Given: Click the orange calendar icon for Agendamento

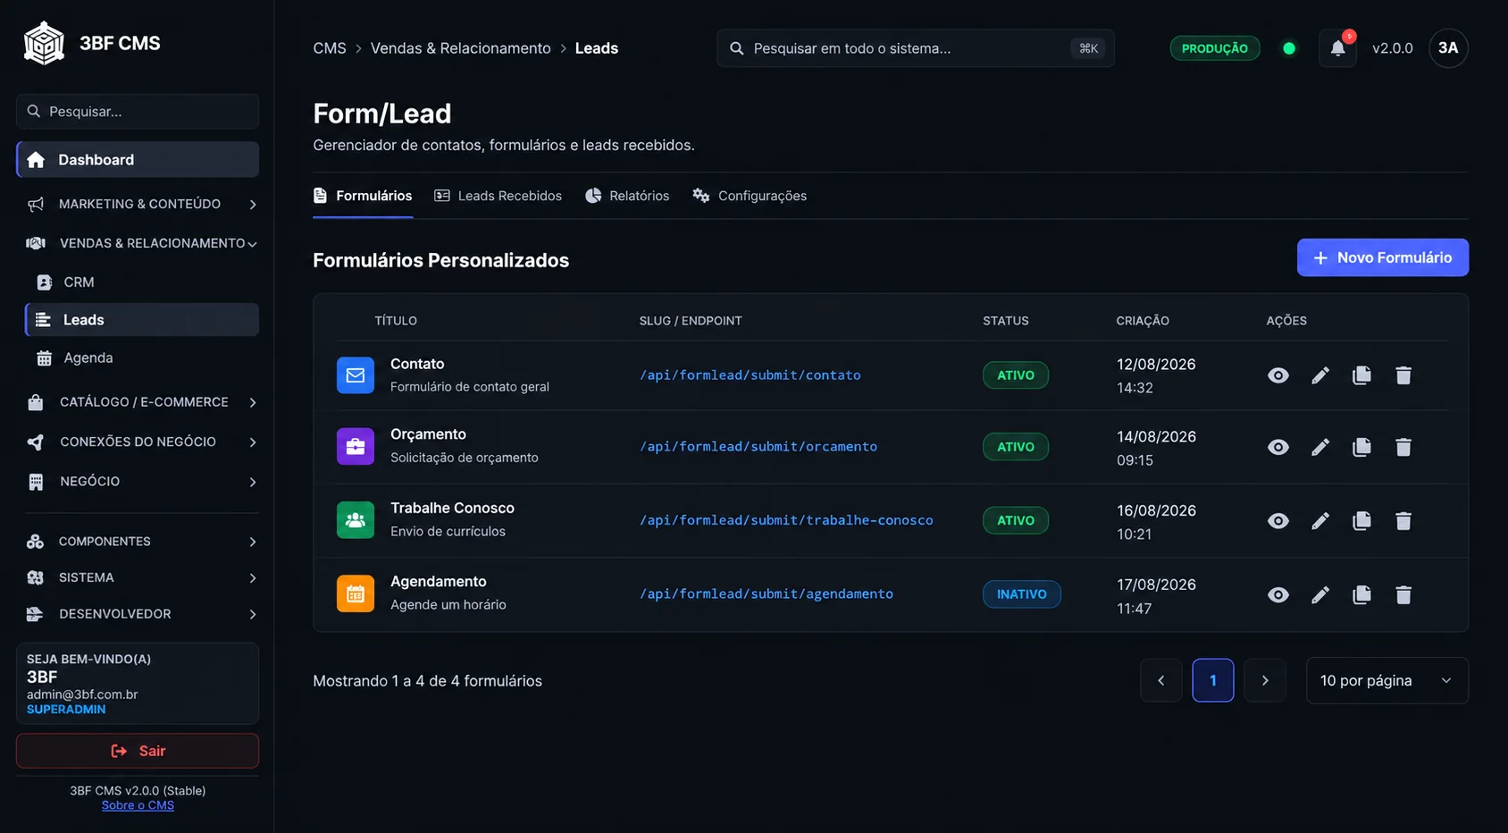Looking at the screenshot, I should point(356,594).
